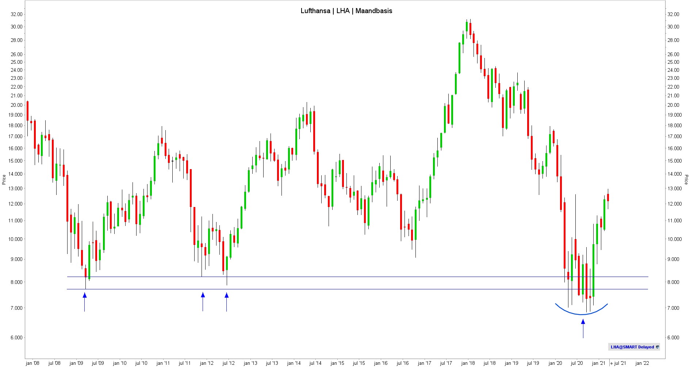Click the jul '17 axis label
The height and width of the screenshot is (367, 690).
[446, 363]
